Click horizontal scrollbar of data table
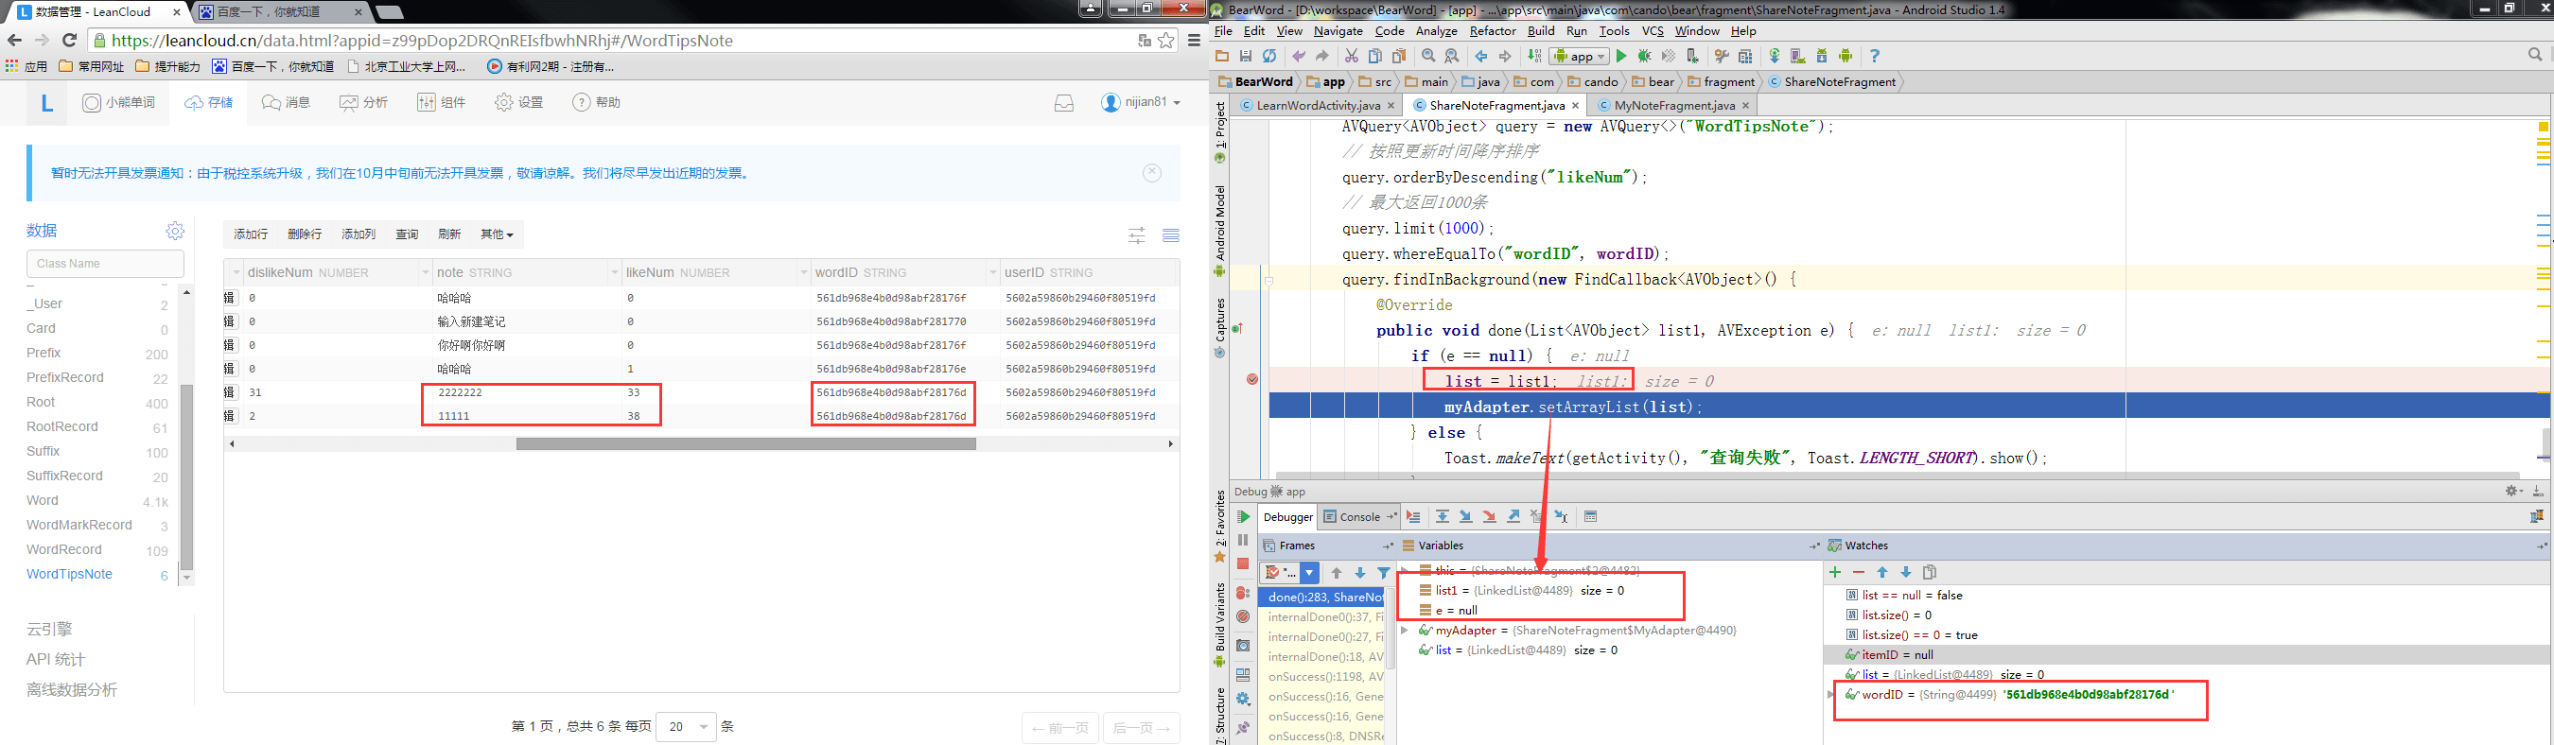This screenshot has width=2554, height=745. click(x=745, y=443)
